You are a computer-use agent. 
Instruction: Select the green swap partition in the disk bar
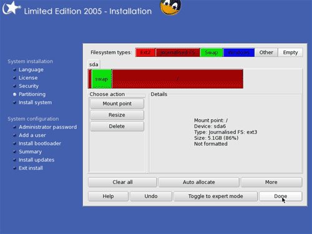coord(102,79)
